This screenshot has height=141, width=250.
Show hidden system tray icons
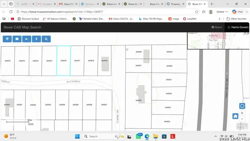tap(216, 136)
